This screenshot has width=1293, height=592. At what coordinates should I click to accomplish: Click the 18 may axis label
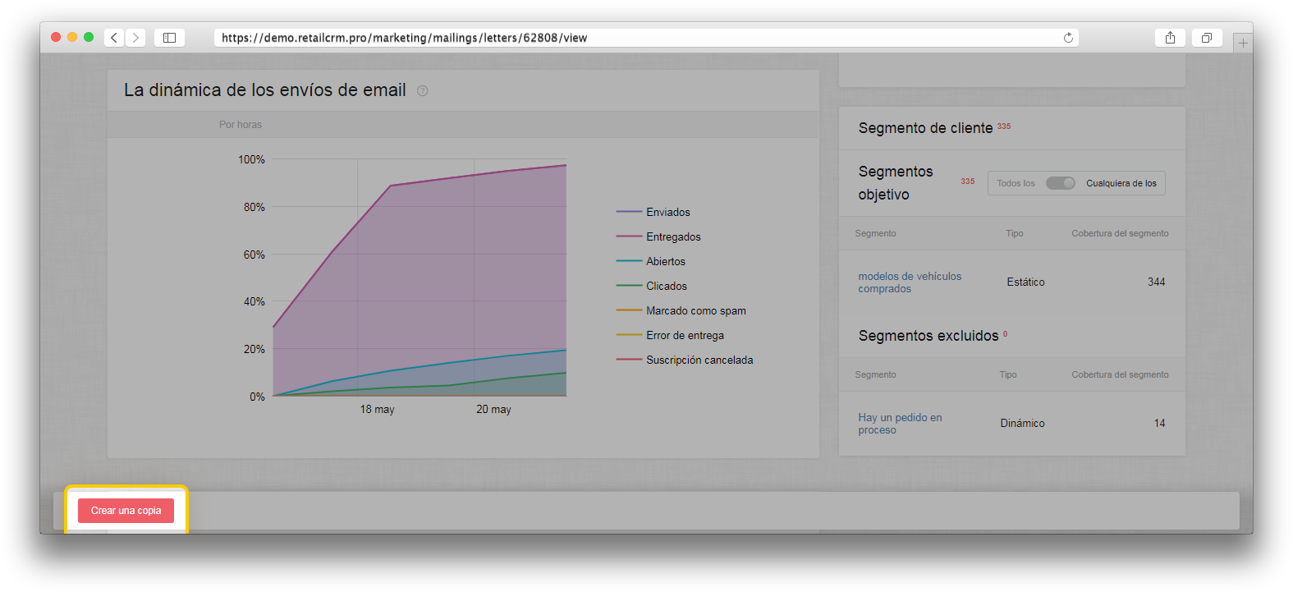click(377, 409)
